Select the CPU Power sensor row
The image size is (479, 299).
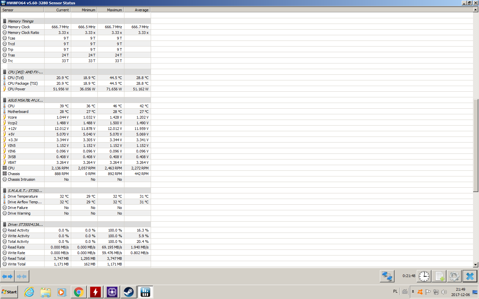pyautogui.click(x=76, y=89)
